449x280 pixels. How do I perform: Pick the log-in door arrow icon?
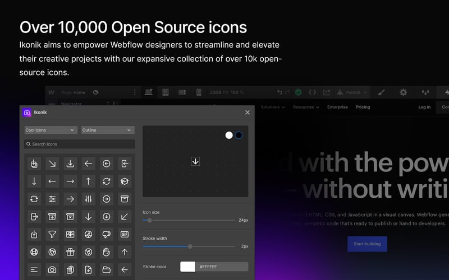(124, 164)
